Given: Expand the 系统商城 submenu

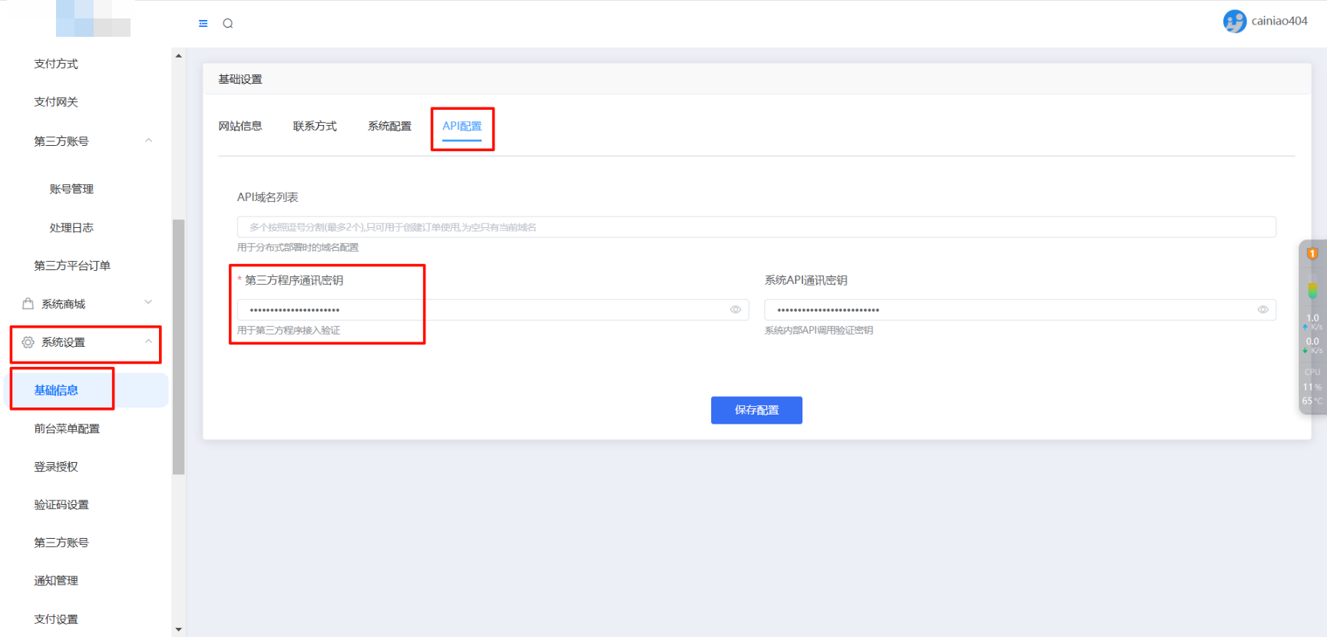Looking at the screenshot, I should pos(148,303).
